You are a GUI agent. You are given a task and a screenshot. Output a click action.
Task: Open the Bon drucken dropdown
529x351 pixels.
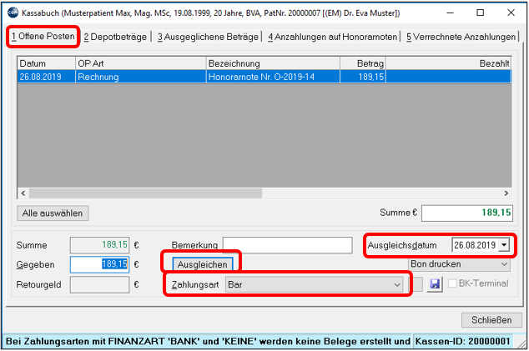click(x=459, y=264)
